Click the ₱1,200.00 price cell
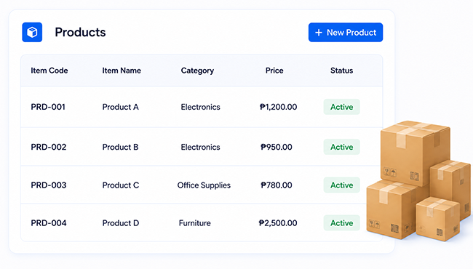This screenshot has width=473, height=269. click(x=279, y=107)
